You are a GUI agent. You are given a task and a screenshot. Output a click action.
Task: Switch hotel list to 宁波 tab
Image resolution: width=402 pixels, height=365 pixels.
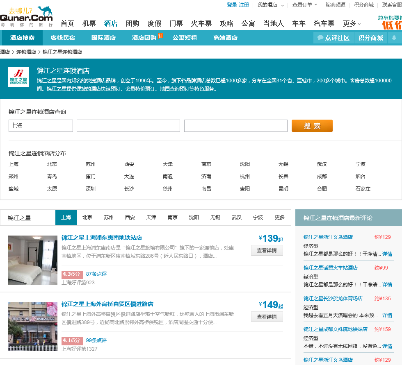(x=258, y=217)
